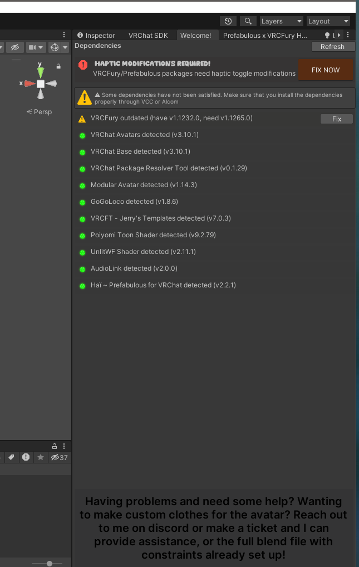Screen dimensions: 359x567
Task: Click green status dot beside GoGoLoco
Action: click(82, 203)
